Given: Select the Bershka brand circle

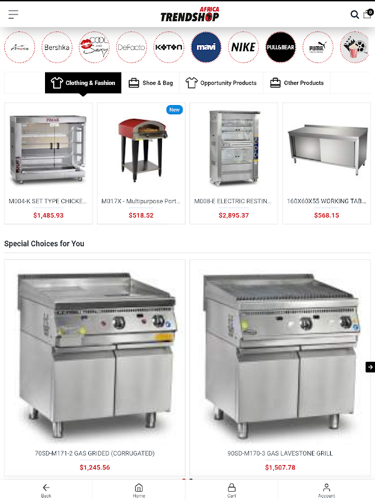Looking at the screenshot, I should (x=57, y=47).
